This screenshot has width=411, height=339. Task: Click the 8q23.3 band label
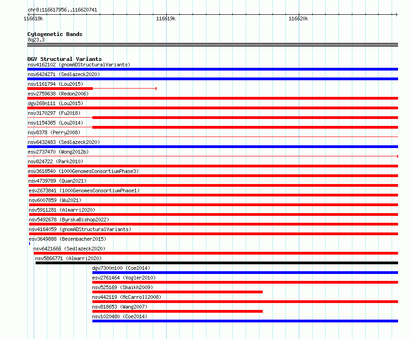tap(36, 40)
